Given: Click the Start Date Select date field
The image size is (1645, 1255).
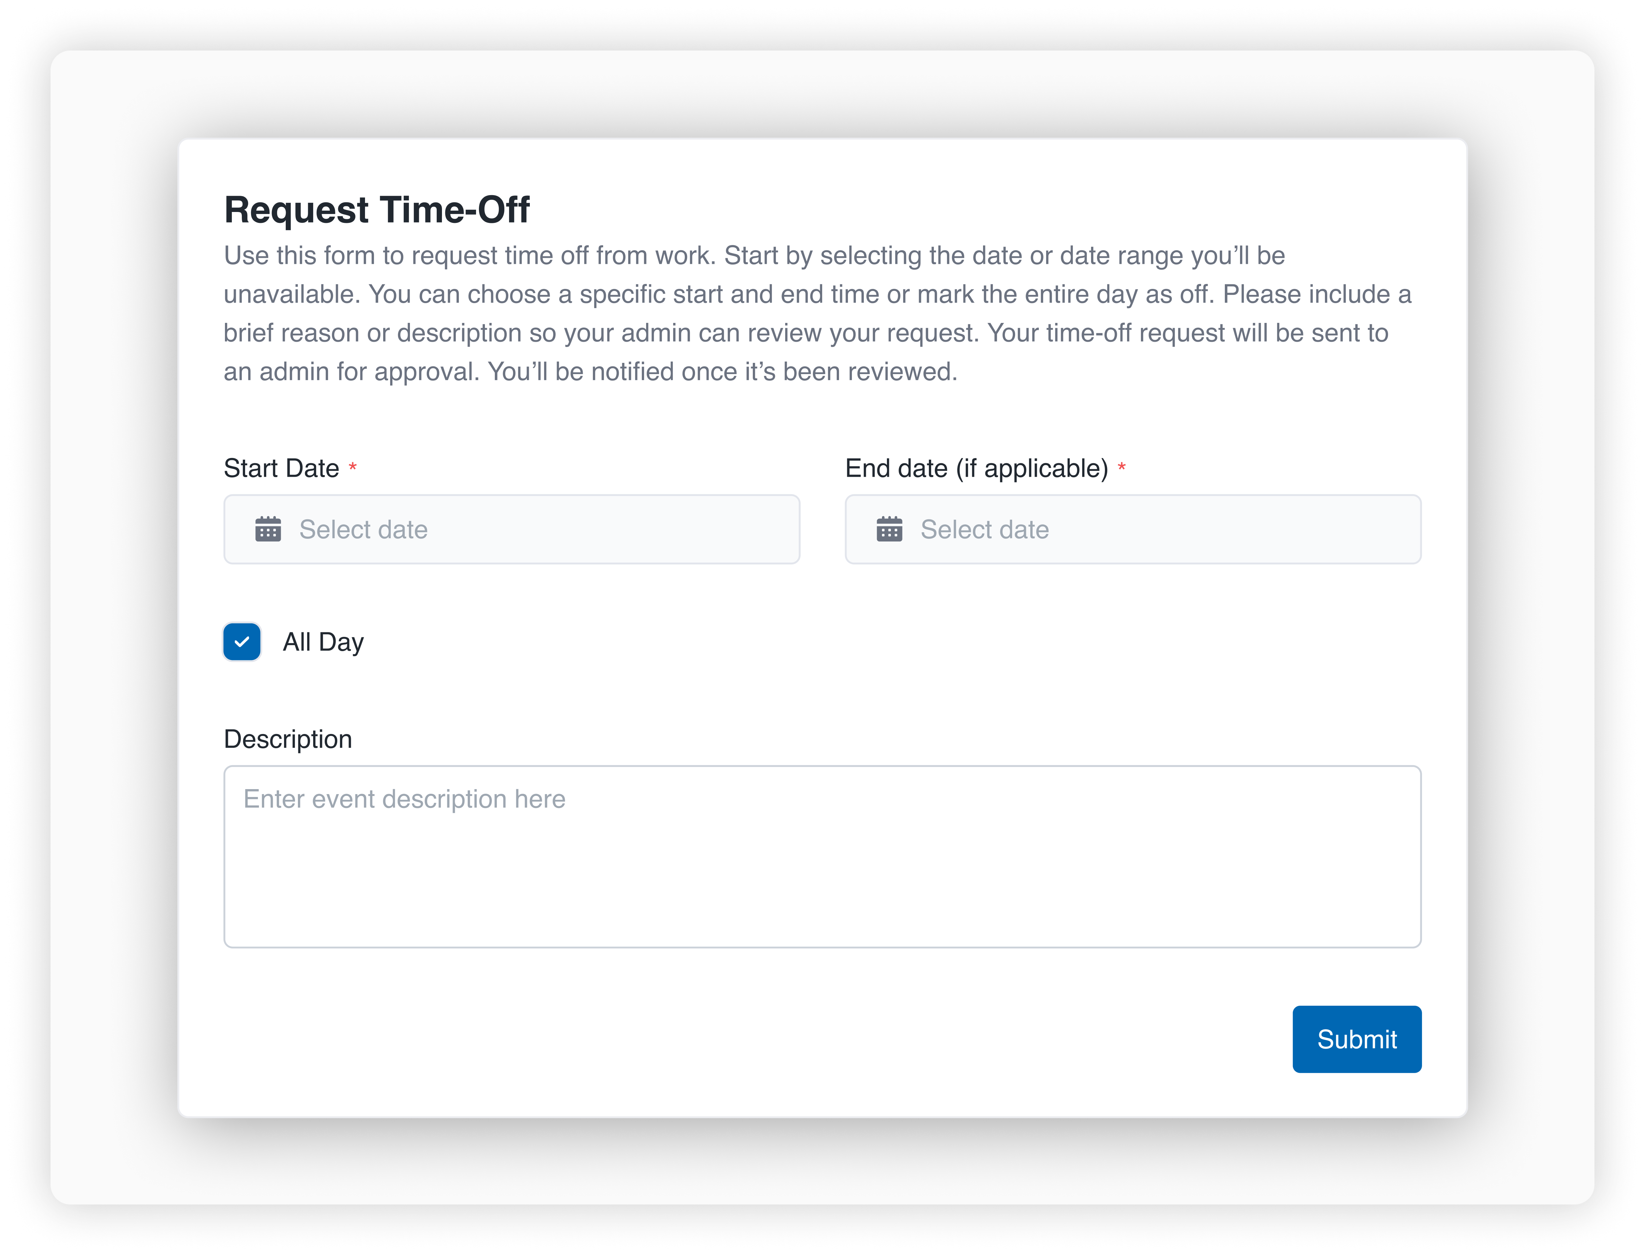Looking at the screenshot, I should [511, 529].
